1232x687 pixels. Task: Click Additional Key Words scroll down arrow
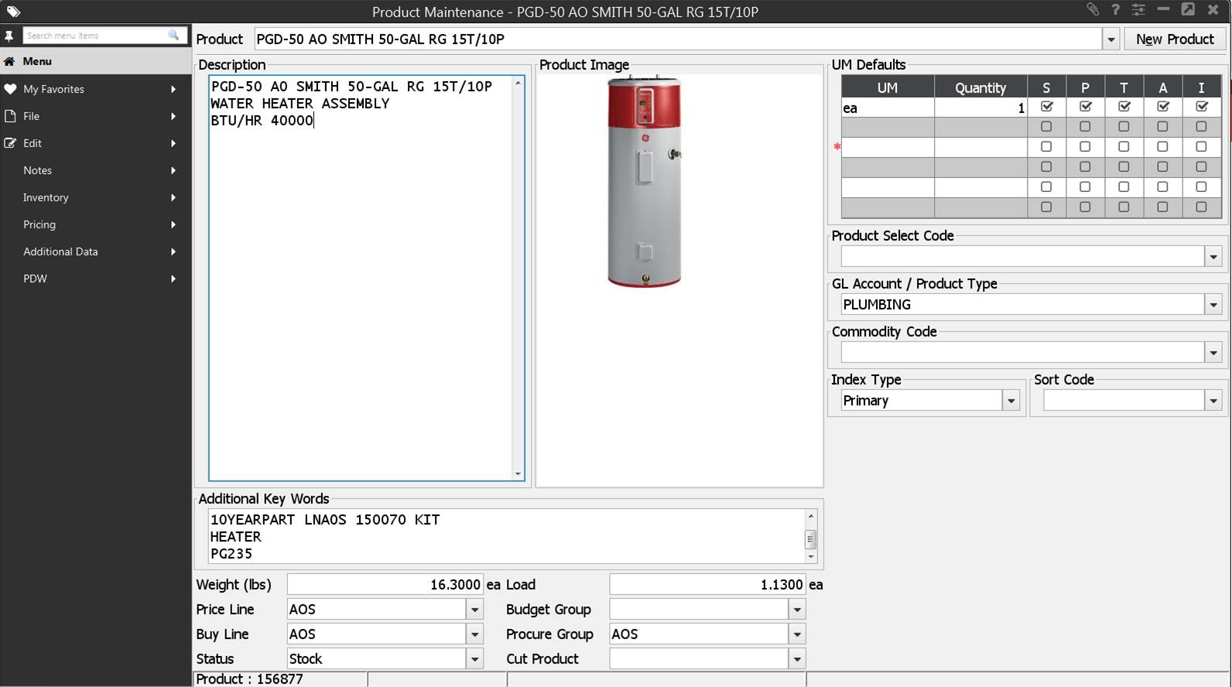(810, 556)
